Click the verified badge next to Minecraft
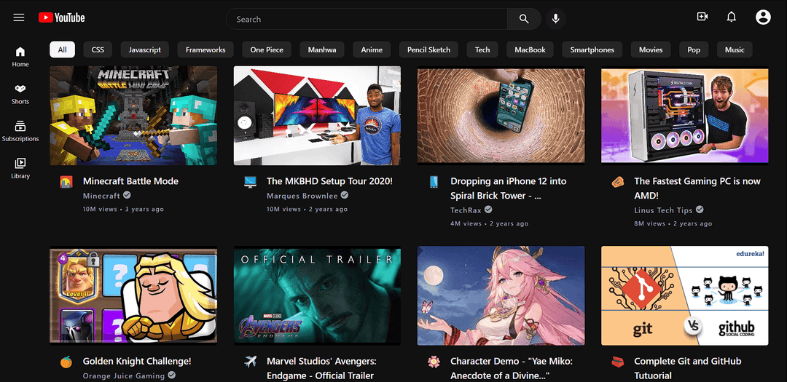Viewport: 787px width, 382px height. point(127,195)
